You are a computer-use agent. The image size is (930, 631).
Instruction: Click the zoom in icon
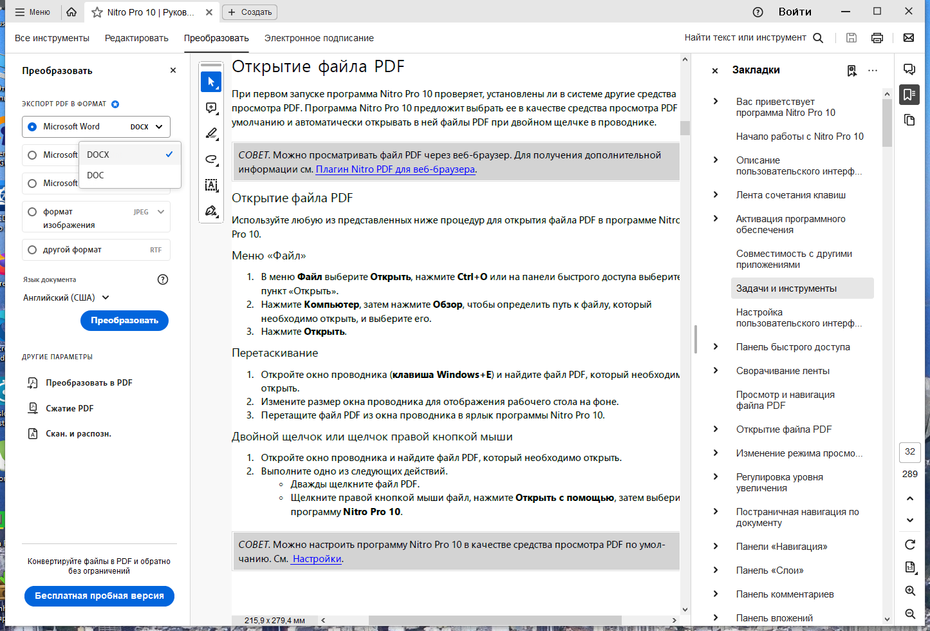coord(910,590)
